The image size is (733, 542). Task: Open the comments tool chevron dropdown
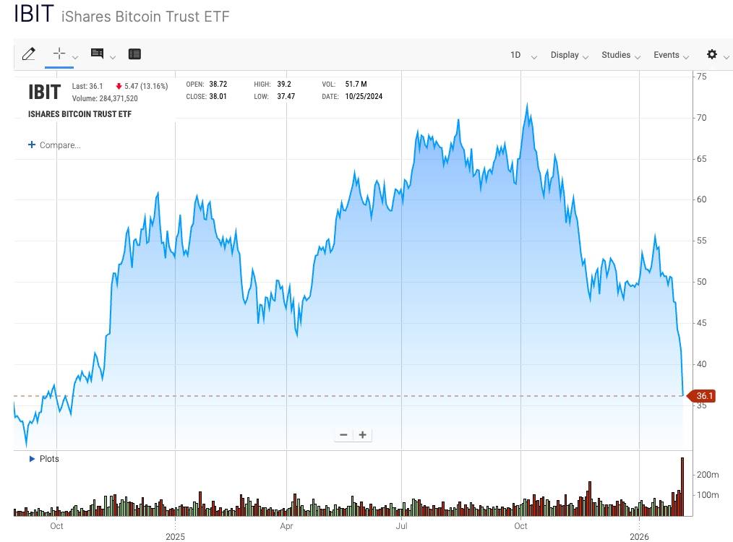tap(113, 56)
